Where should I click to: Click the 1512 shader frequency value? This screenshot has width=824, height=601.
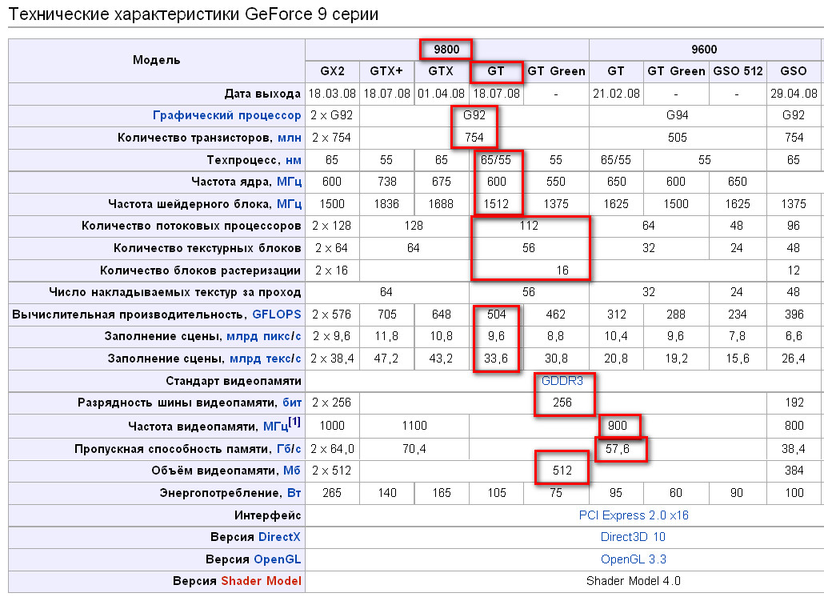point(497,204)
